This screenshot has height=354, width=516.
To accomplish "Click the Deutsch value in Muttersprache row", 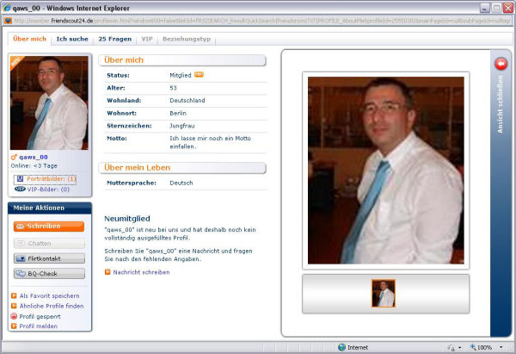I will point(181,183).
